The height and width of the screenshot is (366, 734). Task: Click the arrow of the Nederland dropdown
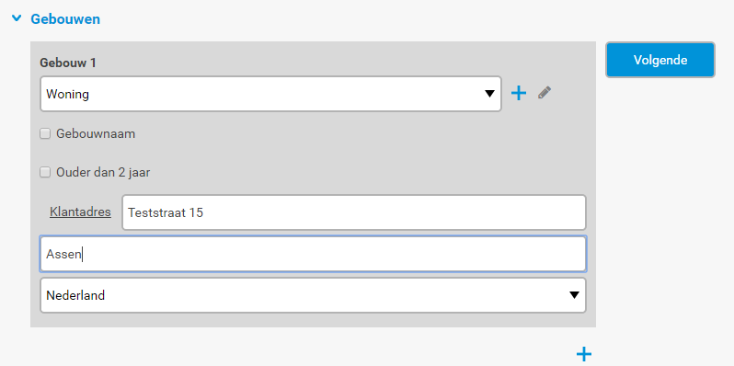(574, 295)
